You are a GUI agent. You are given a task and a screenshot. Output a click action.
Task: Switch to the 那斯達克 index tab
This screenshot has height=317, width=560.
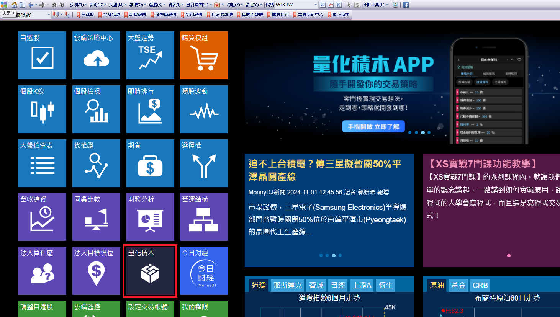click(x=287, y=285)
